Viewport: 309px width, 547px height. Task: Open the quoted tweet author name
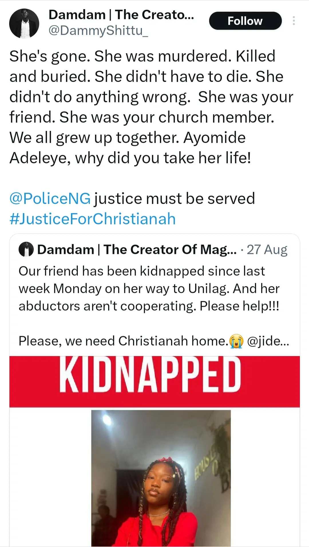pyautogui.click(x=137, y=250)
